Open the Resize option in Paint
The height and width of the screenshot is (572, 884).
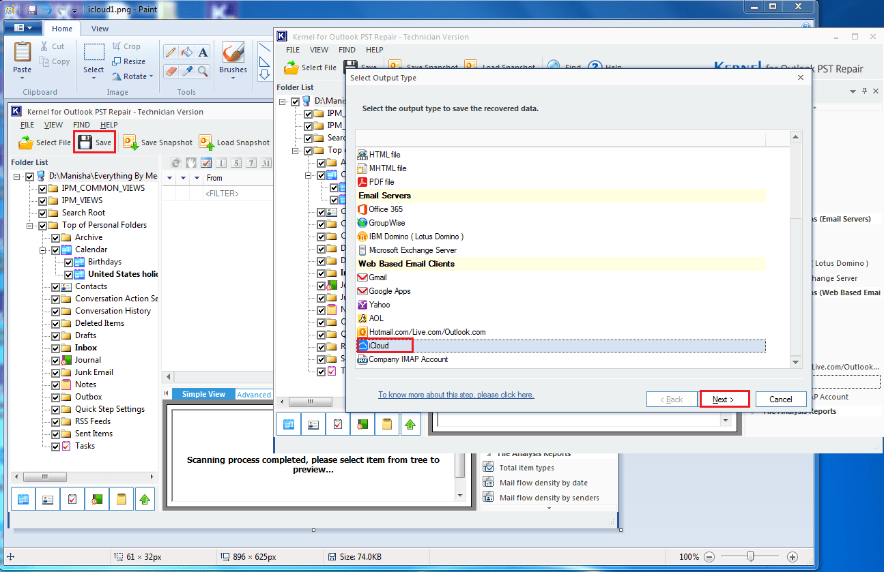click(128, 61)
